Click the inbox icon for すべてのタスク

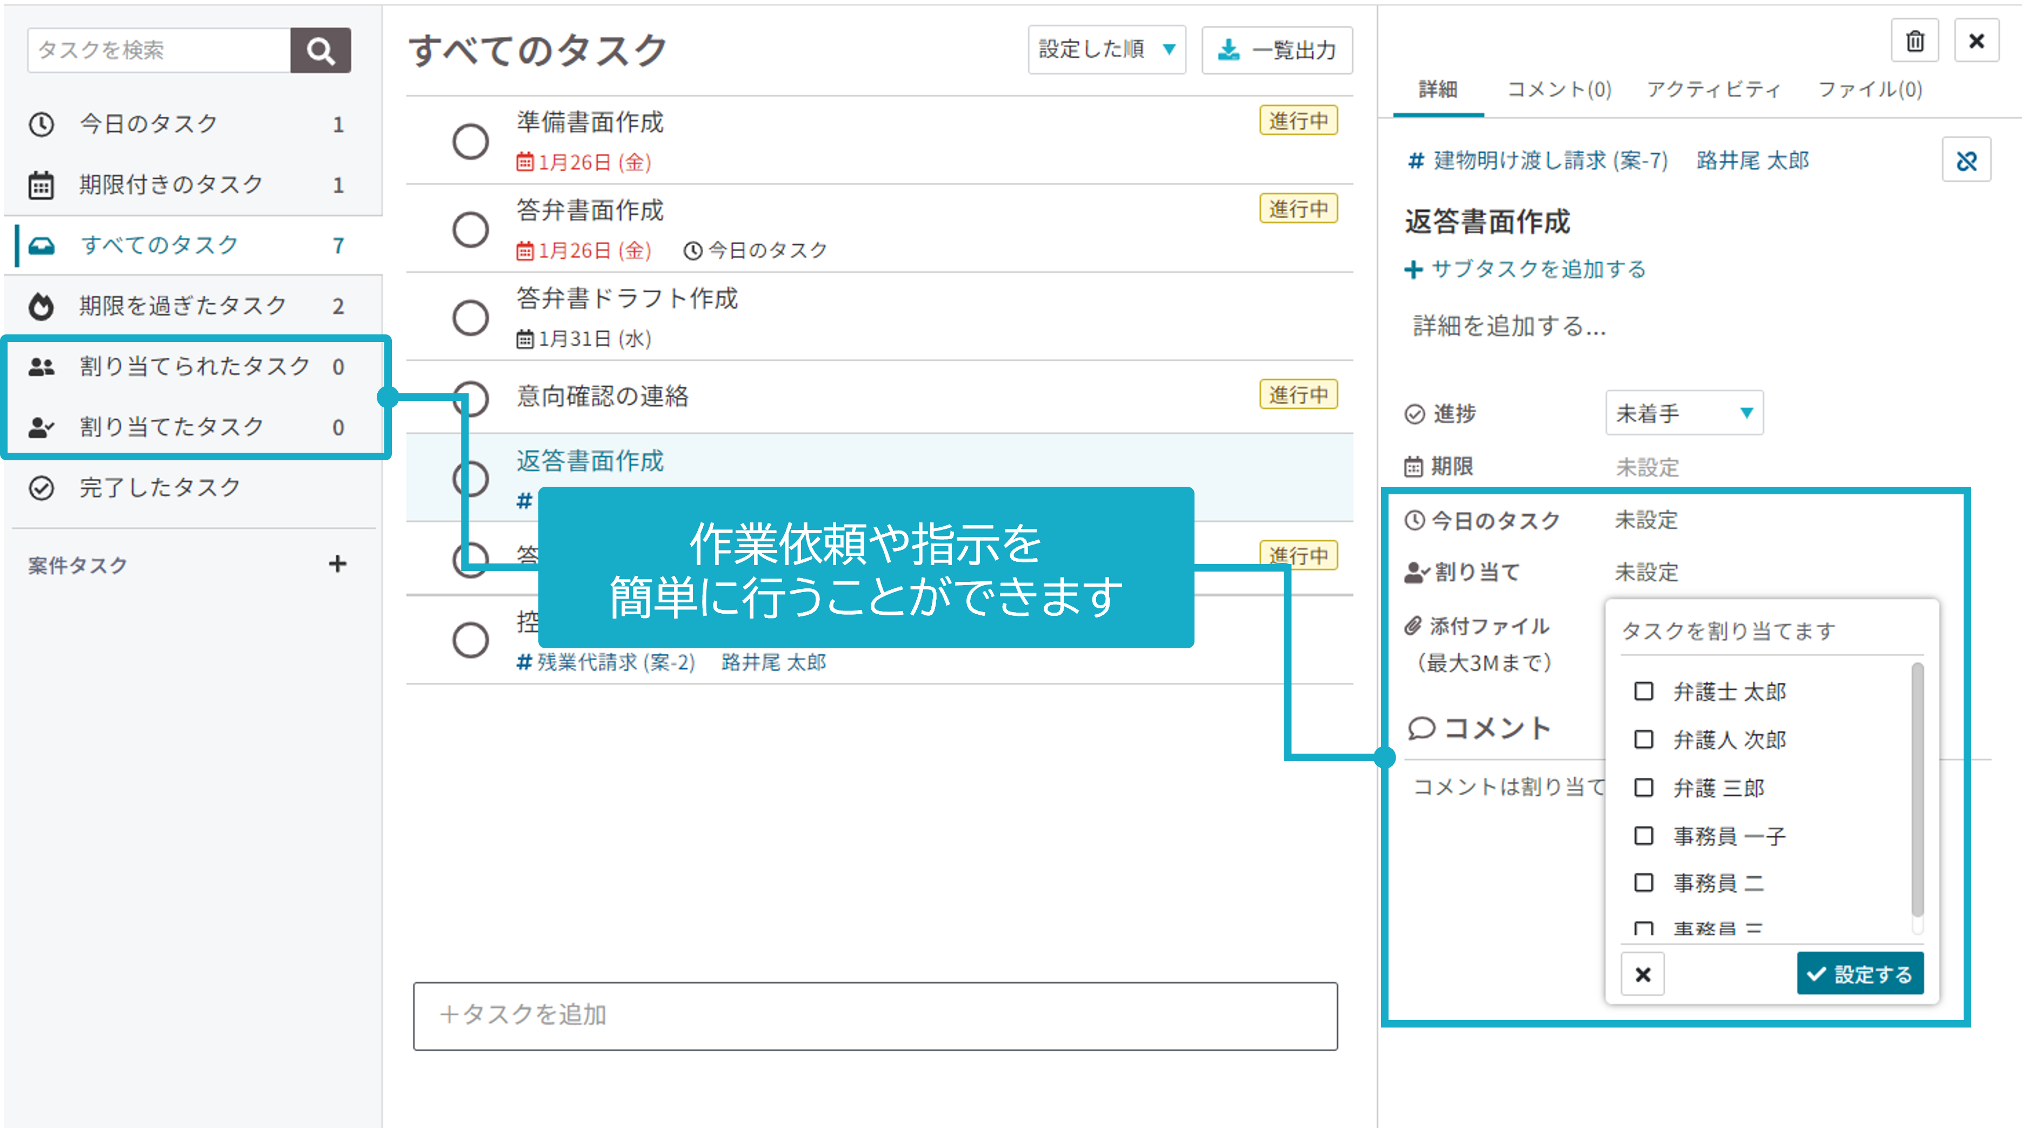41,245
